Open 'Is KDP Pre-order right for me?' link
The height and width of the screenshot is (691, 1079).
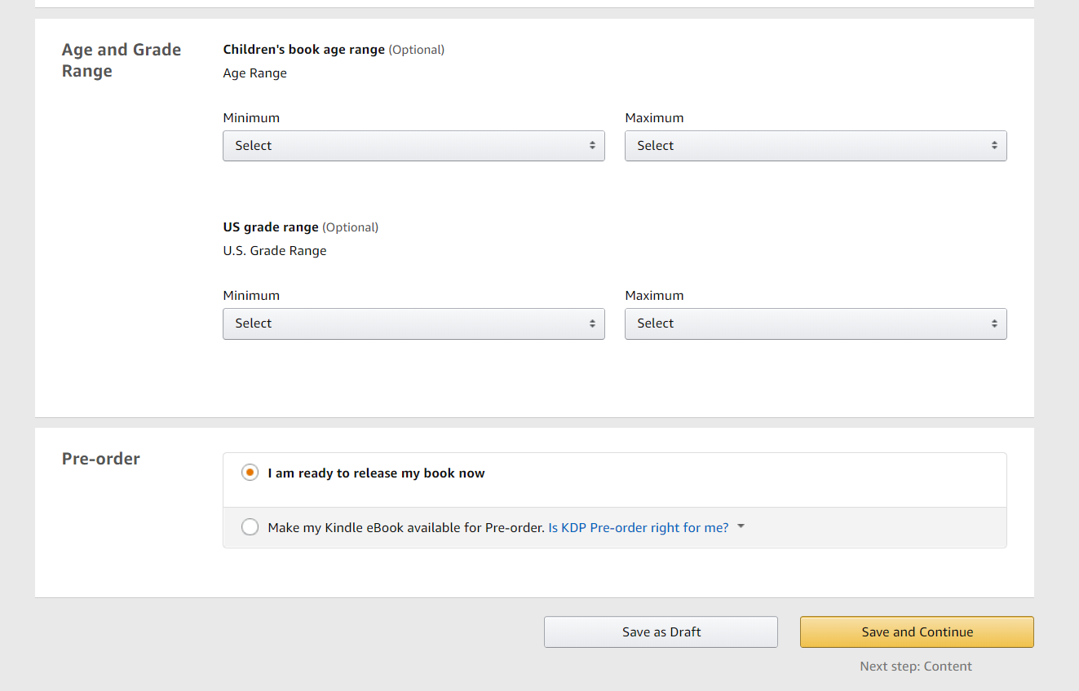tap(638, 527)
